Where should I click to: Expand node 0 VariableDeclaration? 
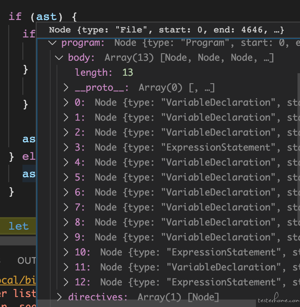(x=66, y=103)
